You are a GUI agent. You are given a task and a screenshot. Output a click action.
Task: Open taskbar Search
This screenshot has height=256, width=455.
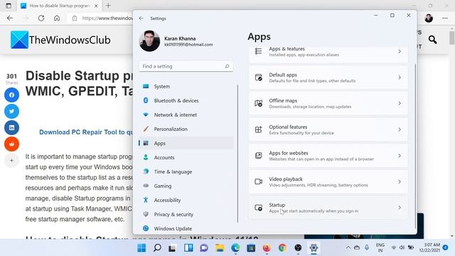tap(157, 248)
